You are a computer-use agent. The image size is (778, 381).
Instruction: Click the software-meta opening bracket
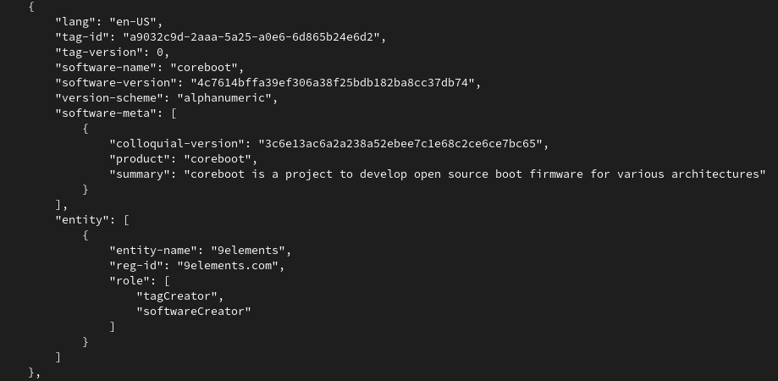point(174,113)
